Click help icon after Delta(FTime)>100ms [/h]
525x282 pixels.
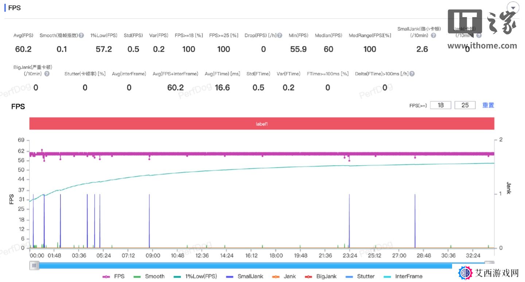point(412,74)
